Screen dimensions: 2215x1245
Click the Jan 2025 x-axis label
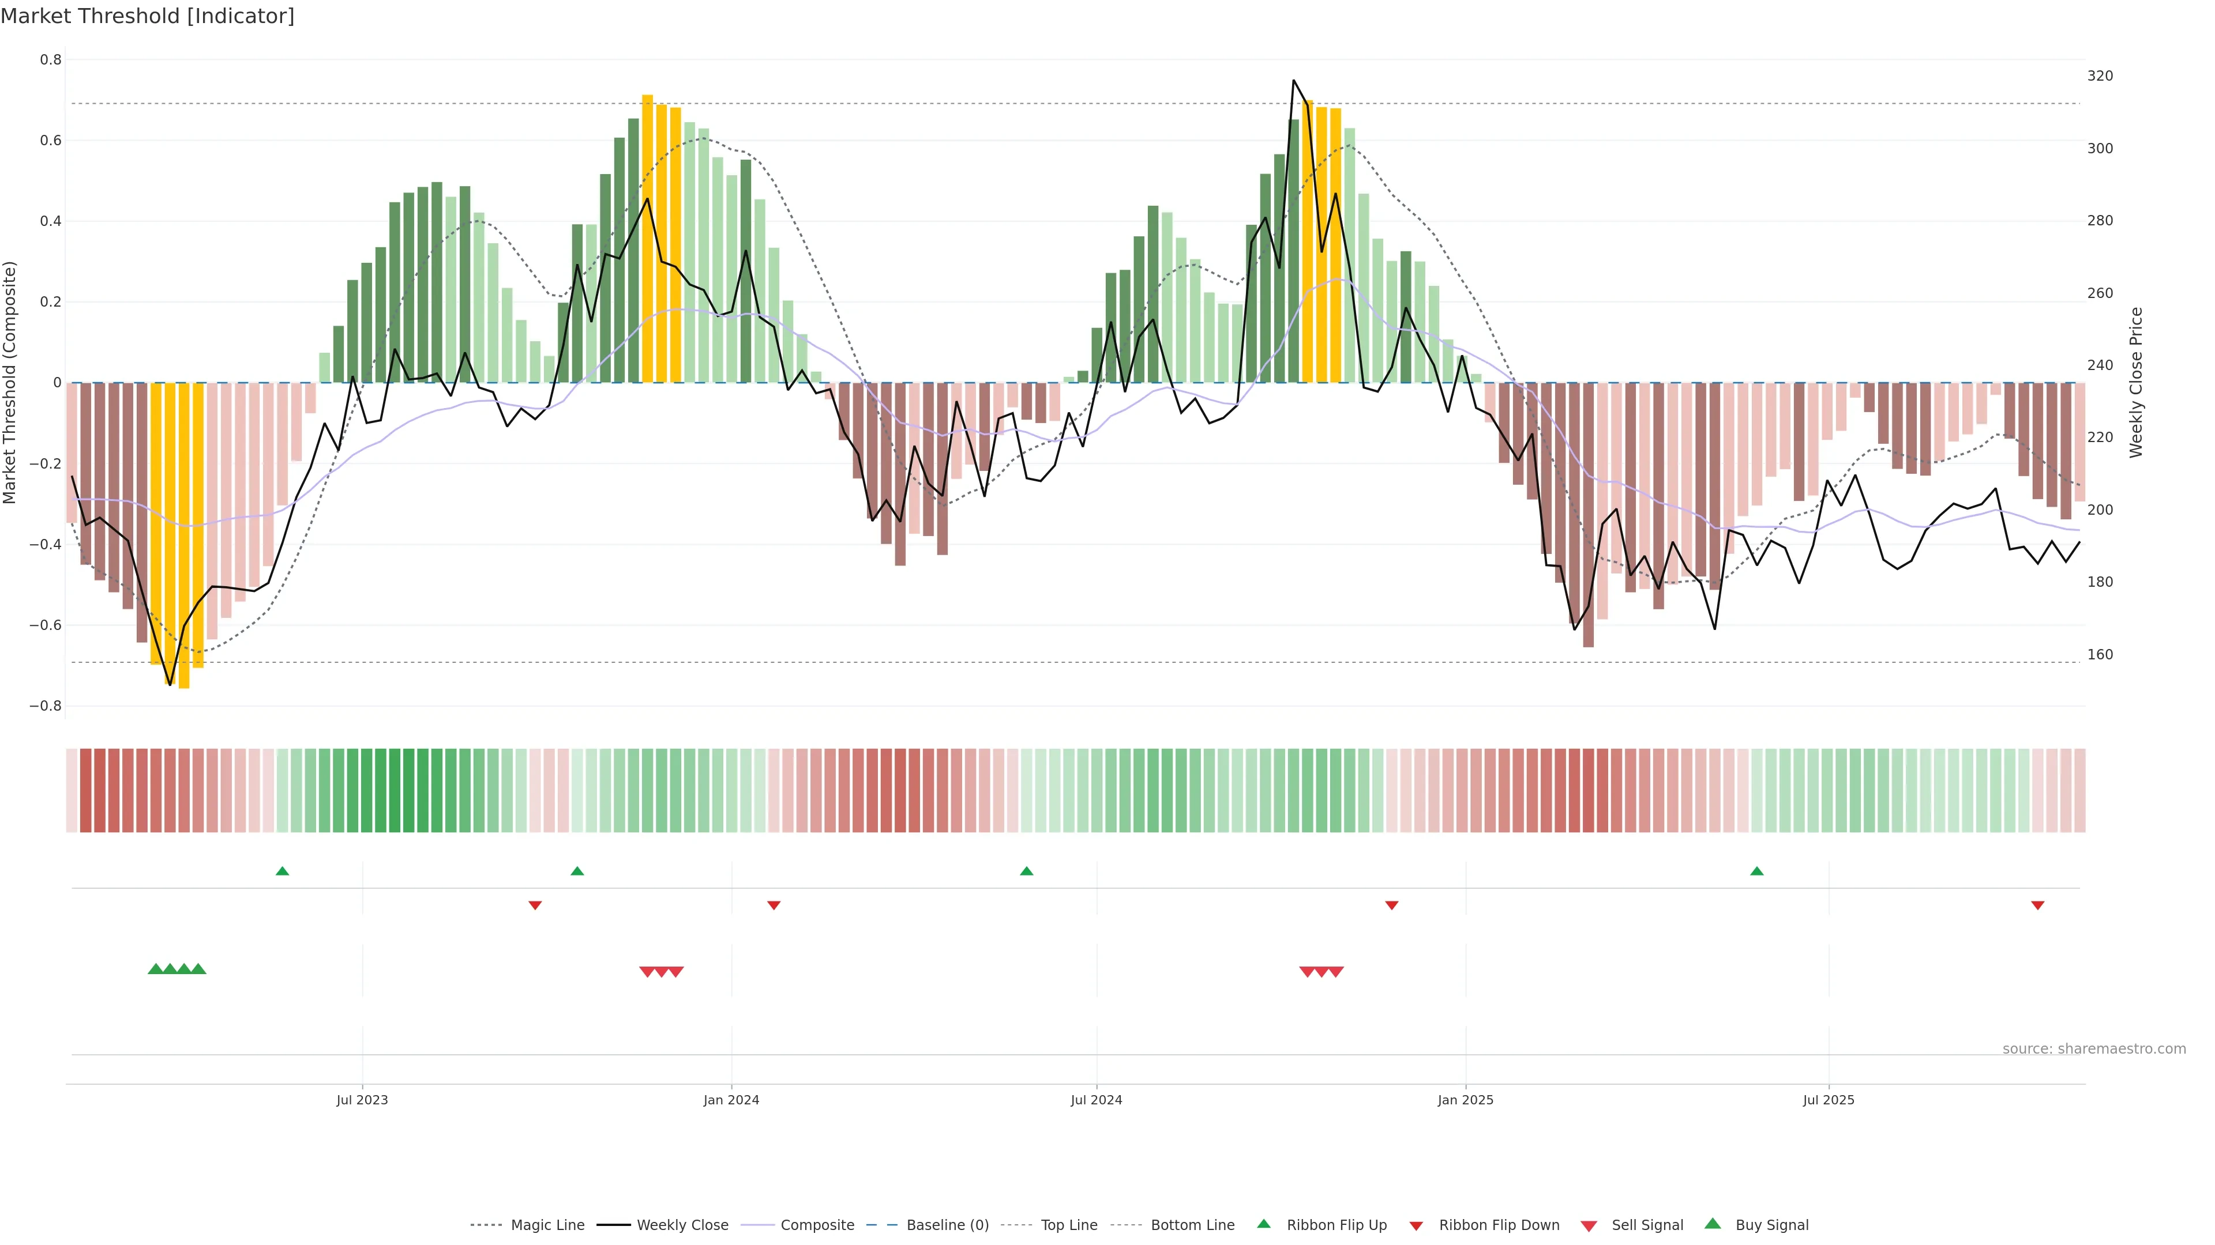[x=1465, y=1100]
